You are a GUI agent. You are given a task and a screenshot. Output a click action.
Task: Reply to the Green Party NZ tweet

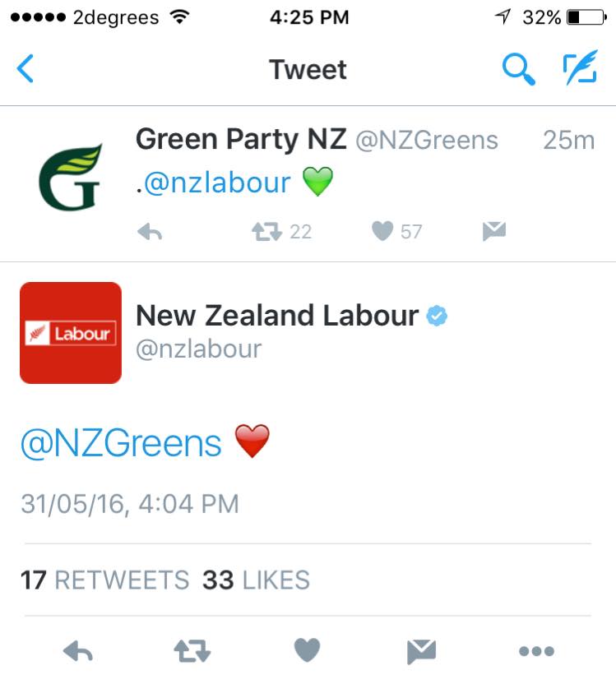click(x=150, y=233)
